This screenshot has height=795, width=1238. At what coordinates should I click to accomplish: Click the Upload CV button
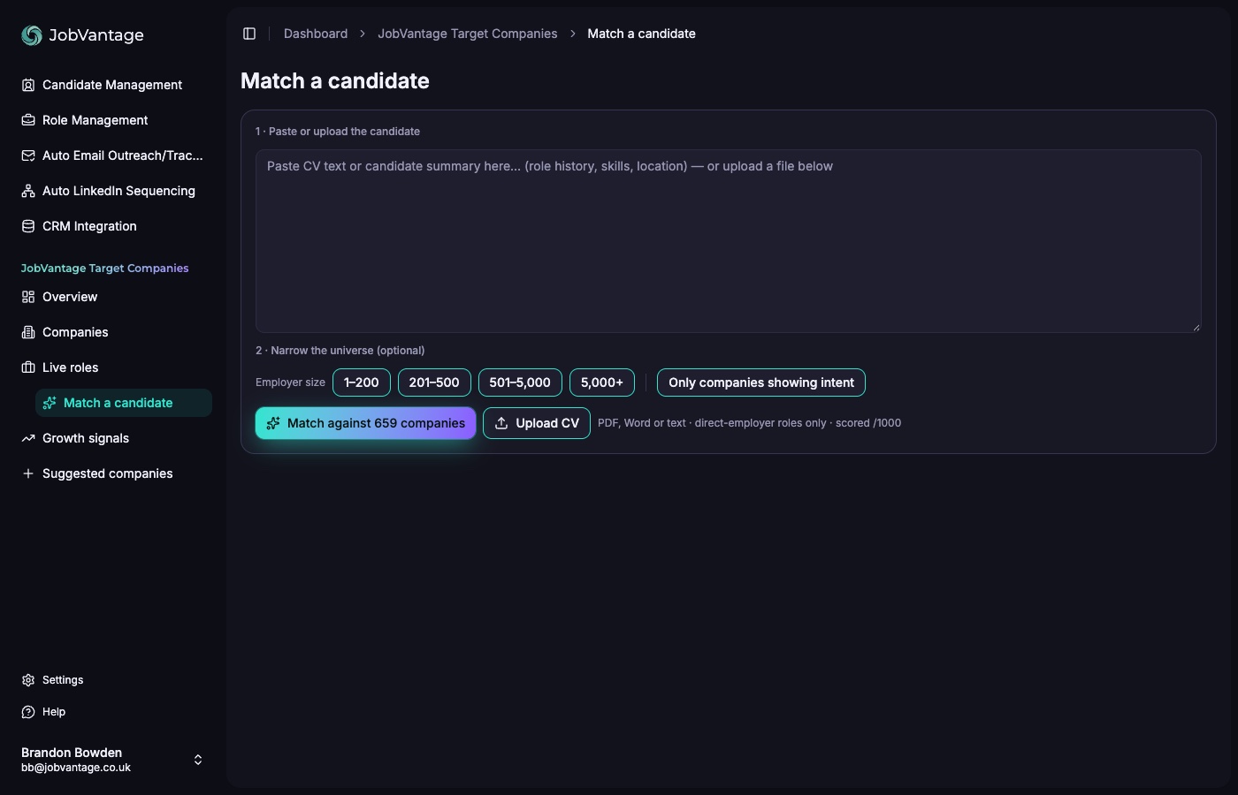(x=537, y=423)
